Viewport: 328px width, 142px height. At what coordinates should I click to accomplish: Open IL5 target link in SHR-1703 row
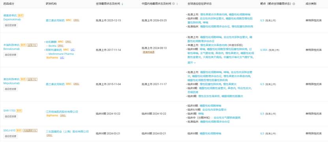click(x=262, y=114)
